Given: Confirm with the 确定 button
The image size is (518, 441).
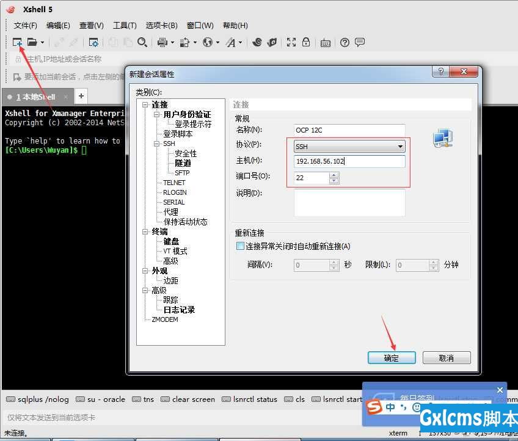Looking at the screenshot, I should [x=392, y=358].
